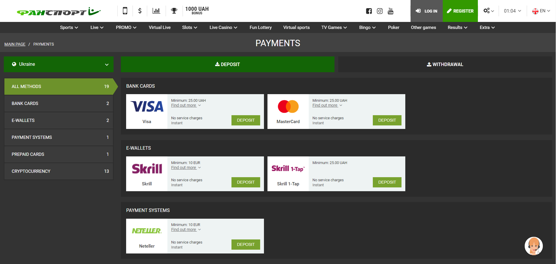The width and height of the screenshot is (556, 264).
Task: Open the EN language selector
Action: [x=541, y=11]
